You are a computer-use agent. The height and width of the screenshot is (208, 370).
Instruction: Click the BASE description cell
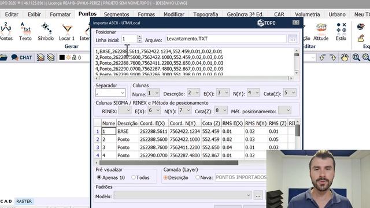click(x=127, y=131)
